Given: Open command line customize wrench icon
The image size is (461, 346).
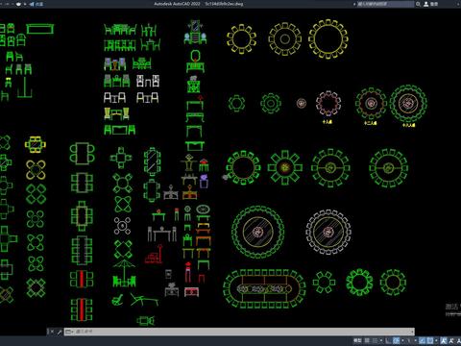Looking at the screenshot, I should click(60, 332).
